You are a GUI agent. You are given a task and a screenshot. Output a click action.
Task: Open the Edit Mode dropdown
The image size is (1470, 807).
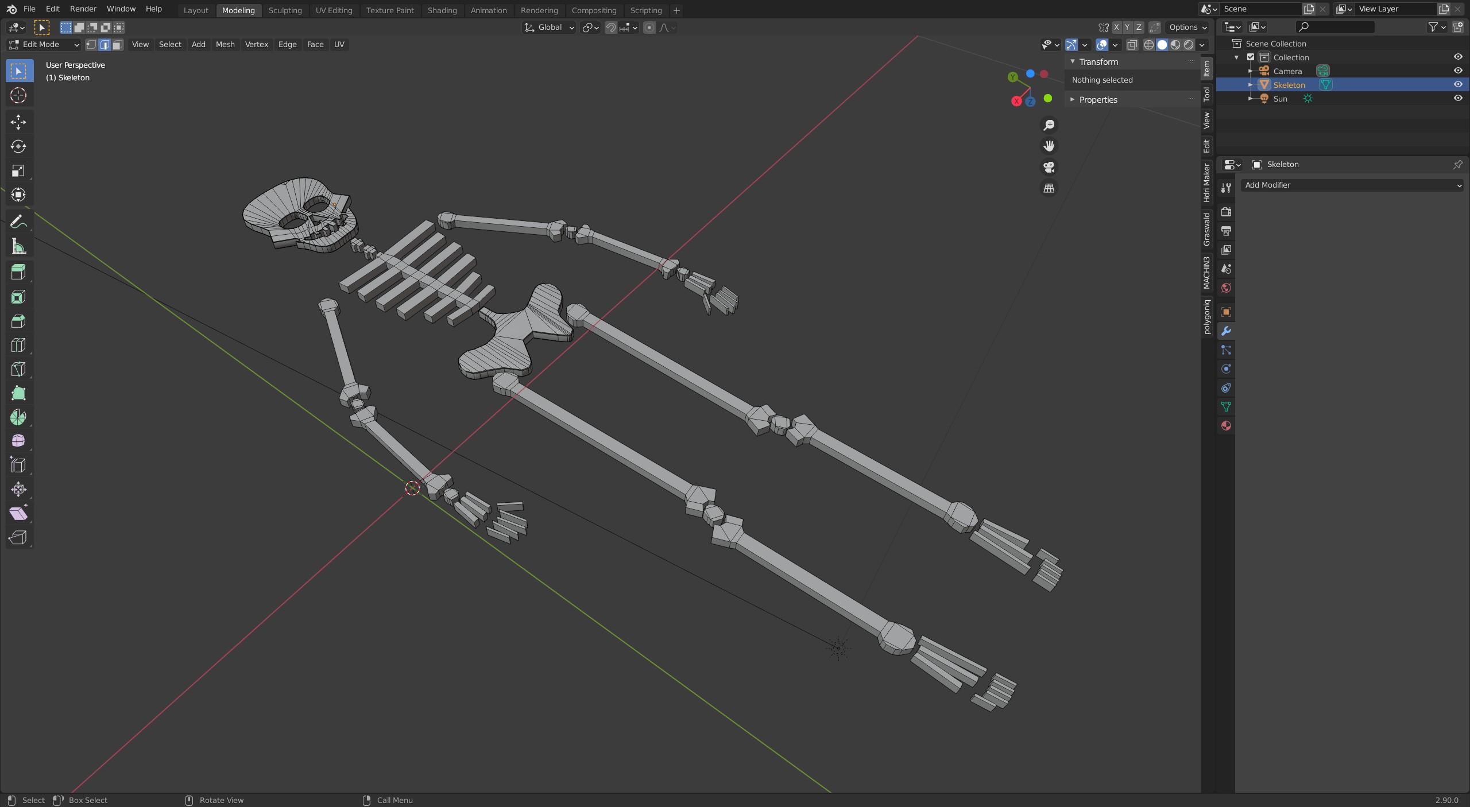[x=44, y=45]
